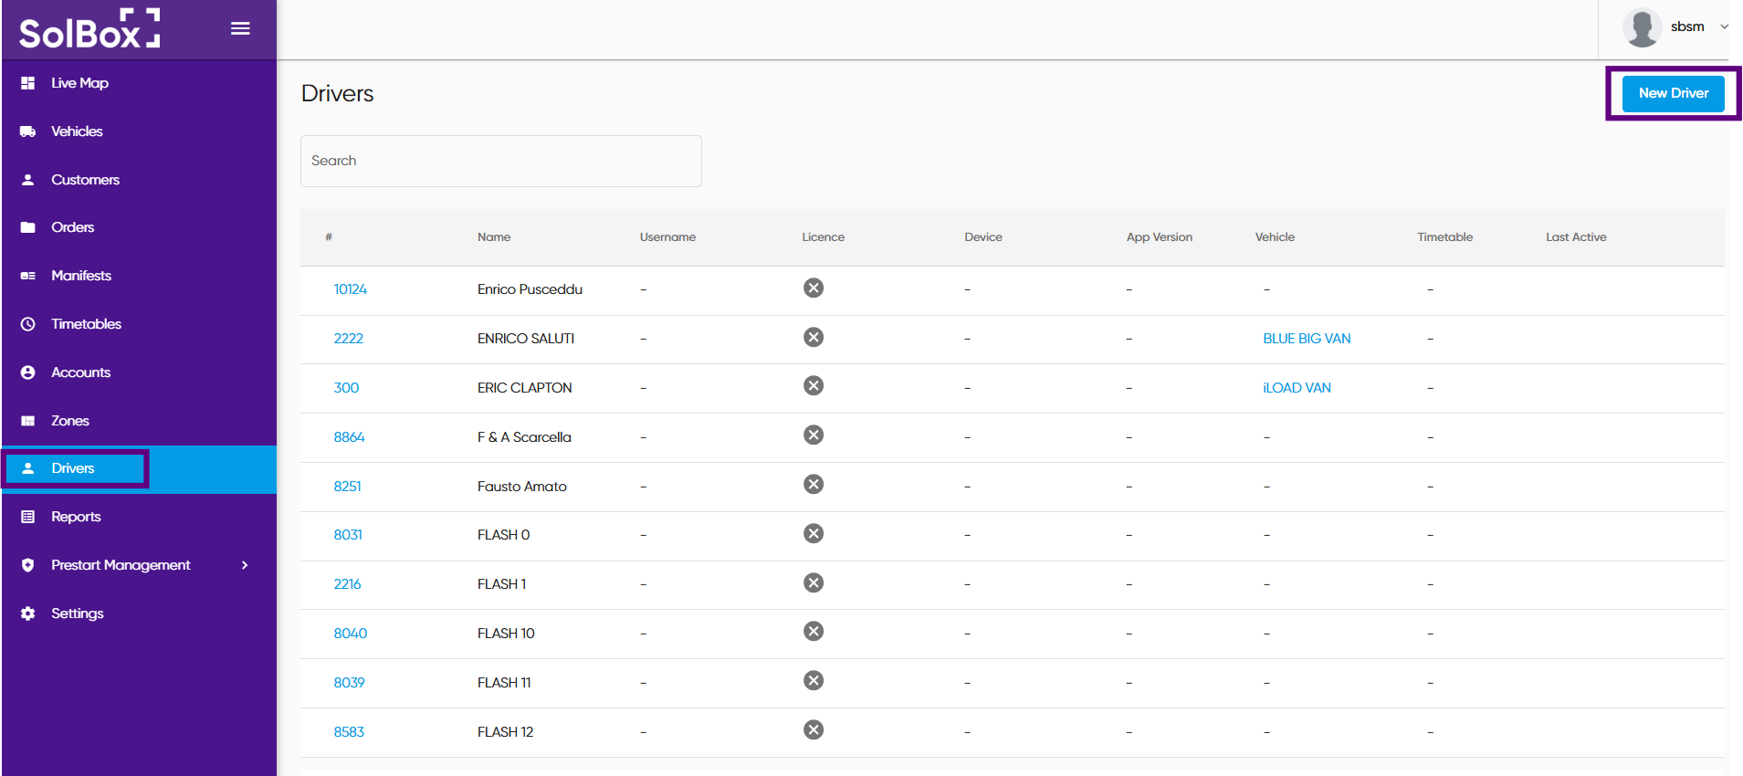This screenshot has width=1743, height=776.
Task: Click the user profile avatar
Action: (1642, 27)
